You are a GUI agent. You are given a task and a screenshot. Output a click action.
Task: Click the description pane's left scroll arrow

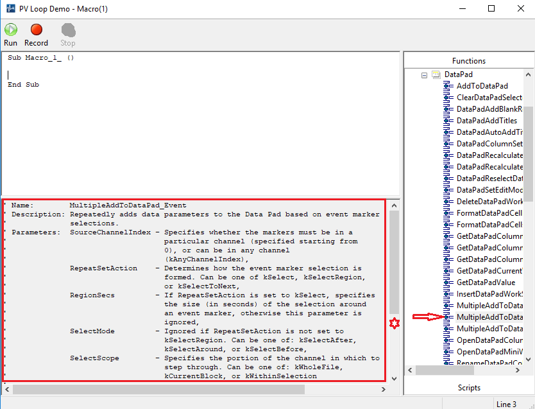point(6,389)
